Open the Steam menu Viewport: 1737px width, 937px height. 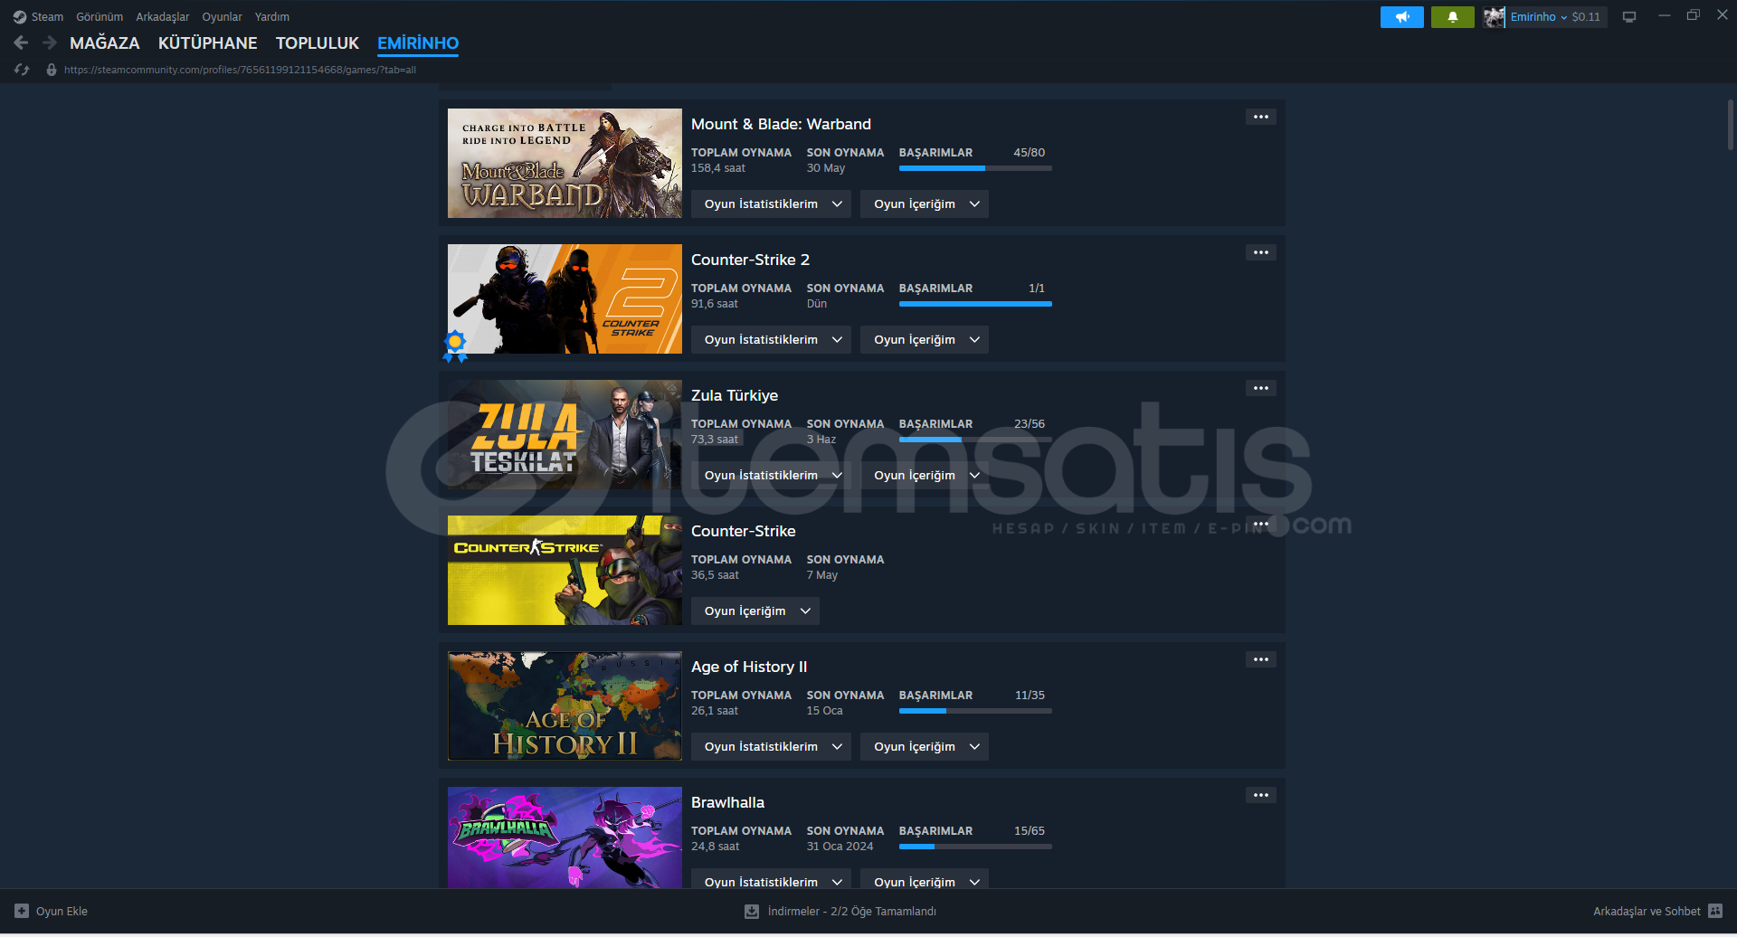click(x=47, y=17)
